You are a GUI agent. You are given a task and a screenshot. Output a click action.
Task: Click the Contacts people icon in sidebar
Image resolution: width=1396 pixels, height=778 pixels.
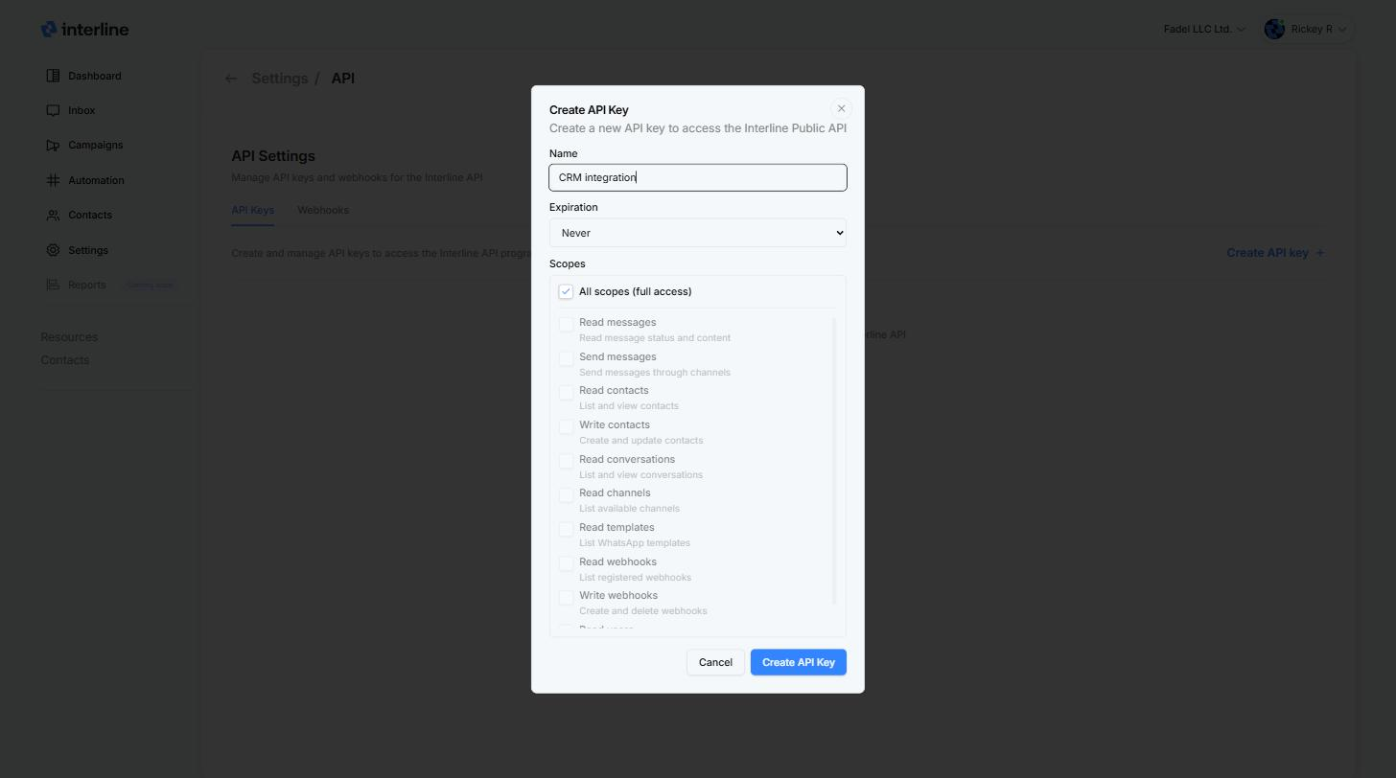tap(53, 215)
